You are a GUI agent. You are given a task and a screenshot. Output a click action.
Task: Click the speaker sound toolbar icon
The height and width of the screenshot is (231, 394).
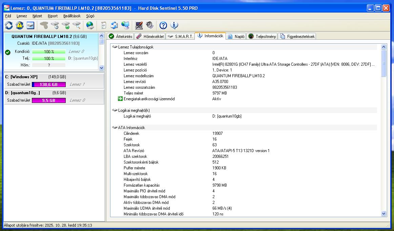(149, 25)
